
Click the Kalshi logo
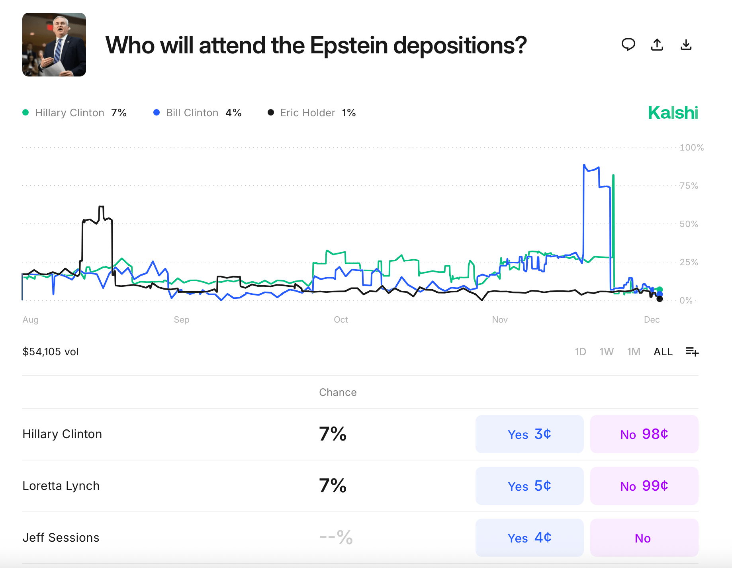click(x=673, y=113)
